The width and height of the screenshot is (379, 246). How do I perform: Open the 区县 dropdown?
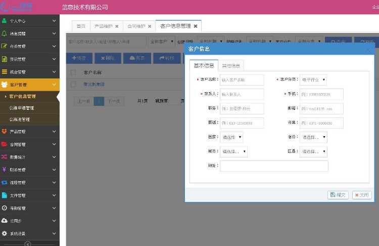tap(313, 151)
